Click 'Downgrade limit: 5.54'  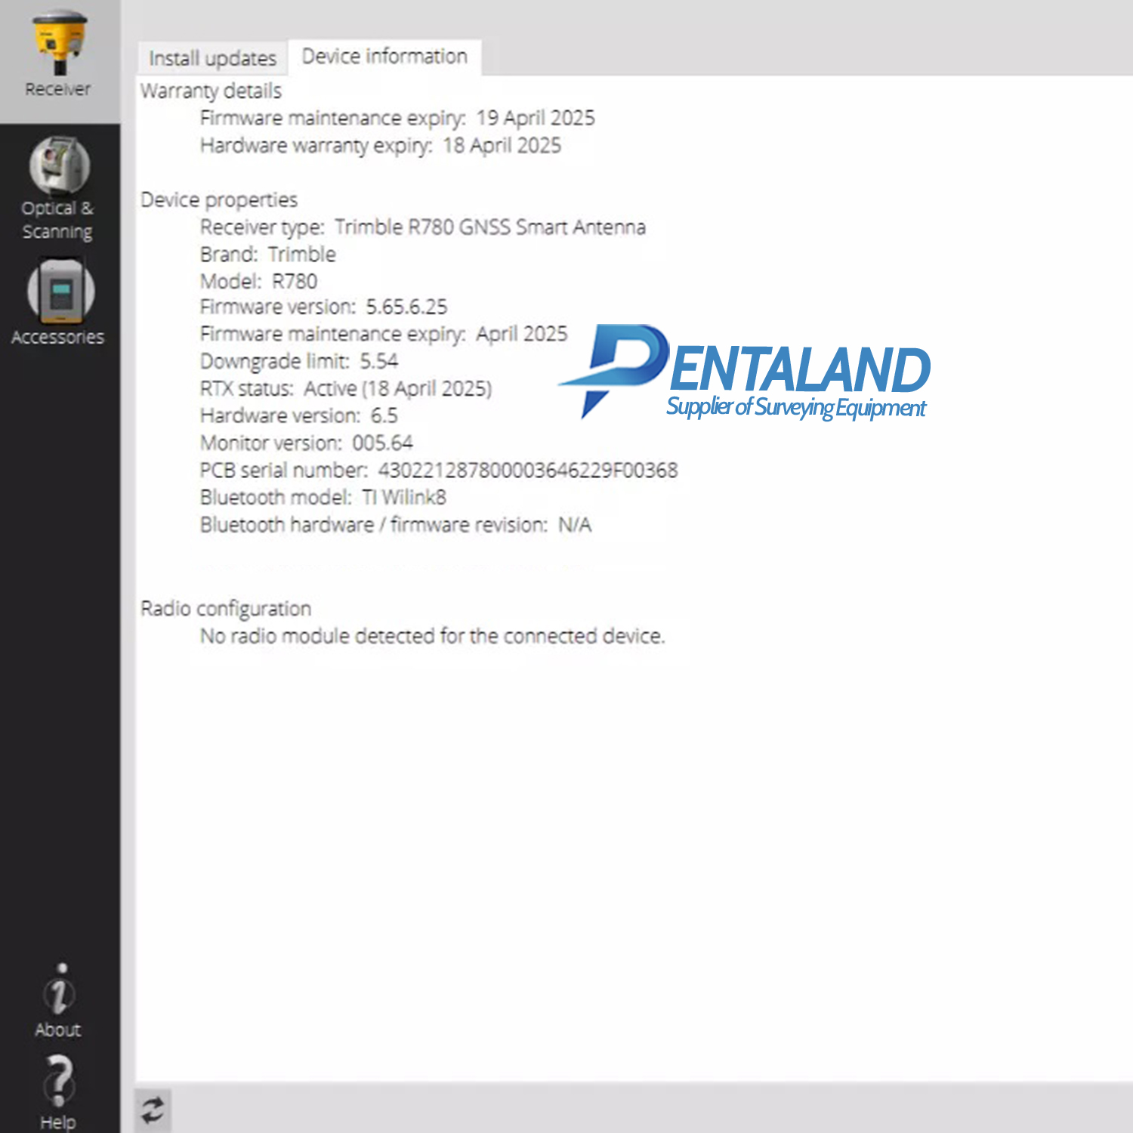coord(299,362)
